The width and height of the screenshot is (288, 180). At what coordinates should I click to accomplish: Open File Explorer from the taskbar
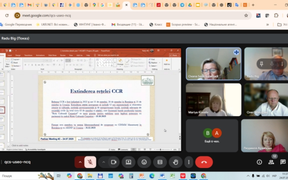point(90,176)
